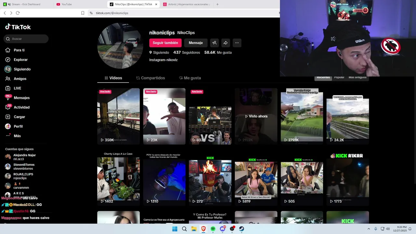Click the nikoniclips profile picture
Viewport: 416px width, 234px height.
120,46
